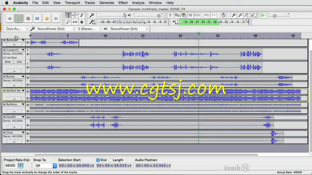Adjust the recording volume slider

point(125,16)
